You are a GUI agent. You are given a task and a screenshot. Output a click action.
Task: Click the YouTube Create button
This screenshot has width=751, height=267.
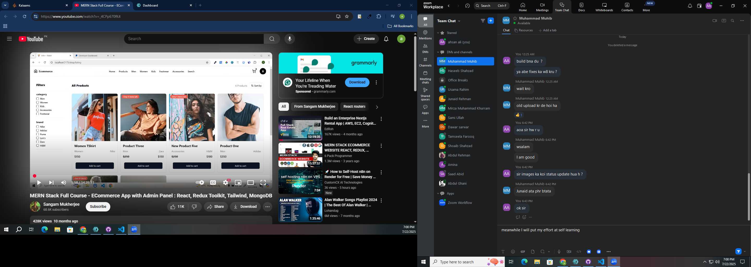click(x=366, y=39)
